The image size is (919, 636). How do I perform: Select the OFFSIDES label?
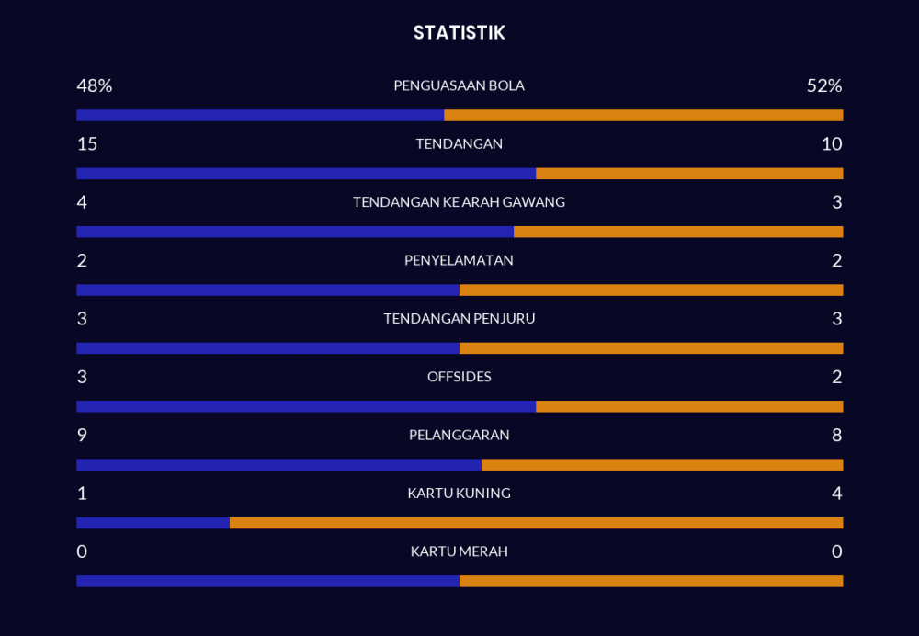(459, 377)
